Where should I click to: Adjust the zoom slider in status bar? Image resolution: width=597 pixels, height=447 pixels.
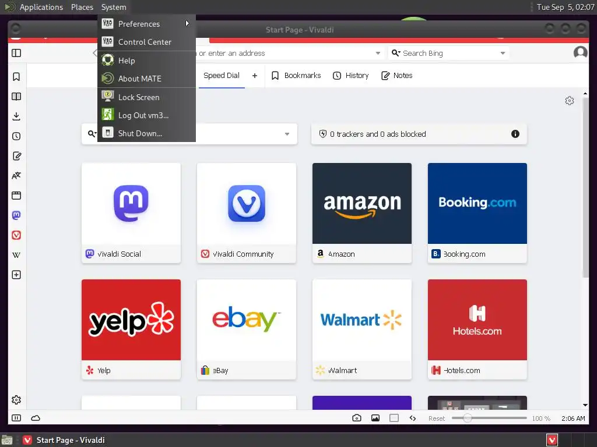tap(489, 418)
